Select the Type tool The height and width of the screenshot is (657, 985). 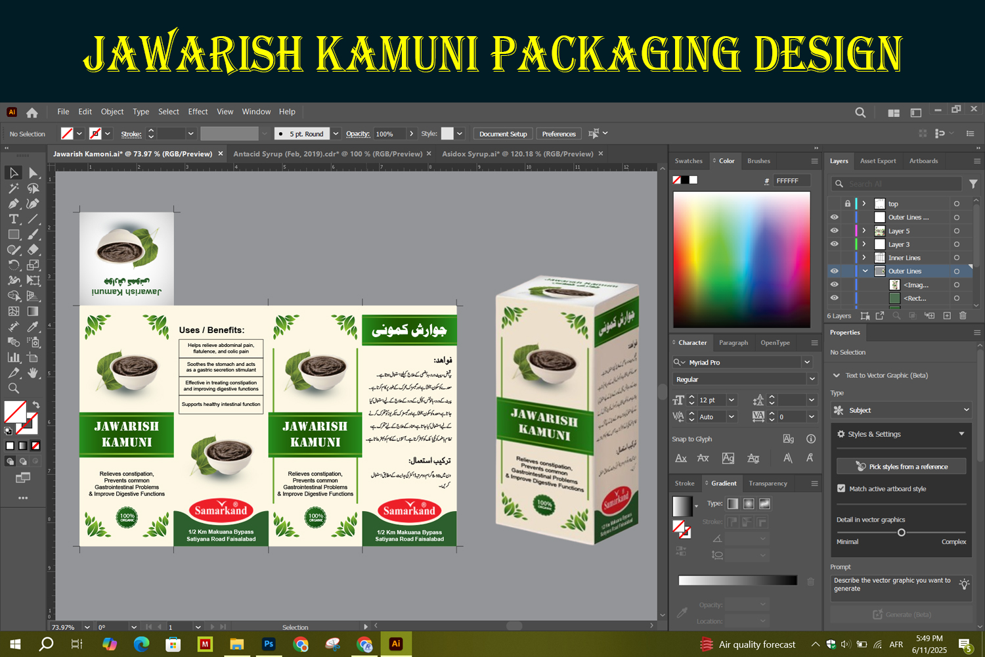13,219
